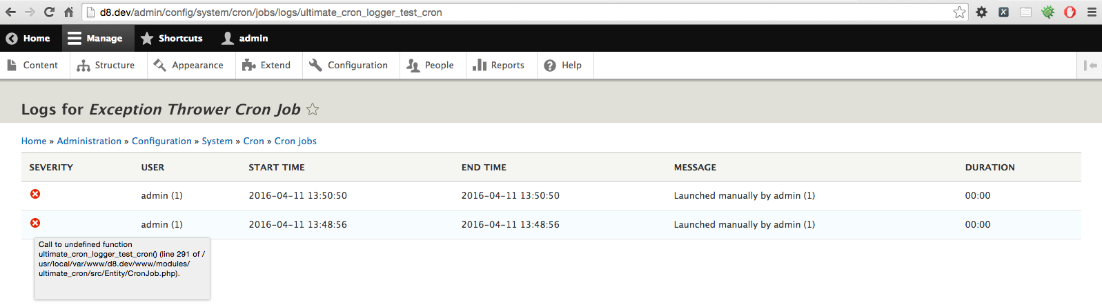Click the X extension icon
1102x305 pixels.
click(x=1003, y=12)
